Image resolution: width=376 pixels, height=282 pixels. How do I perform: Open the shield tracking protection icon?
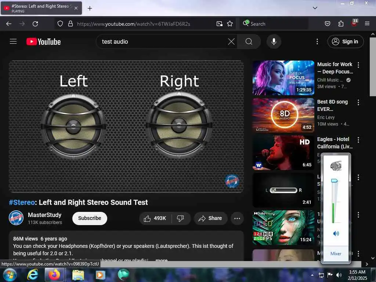(60, 23)
